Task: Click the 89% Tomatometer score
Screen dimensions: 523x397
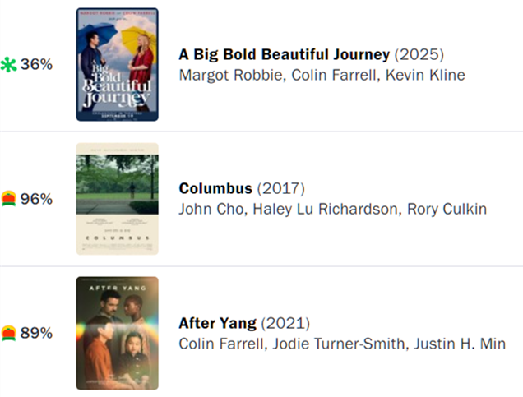Action: click(x=37, y=333)
